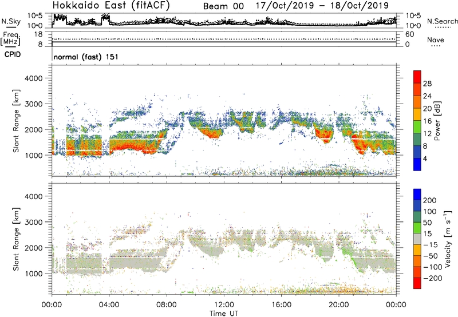Click the '-100' velocity colorbar value
This screenshot has height=317, width=458.
(x=433, y=267)
